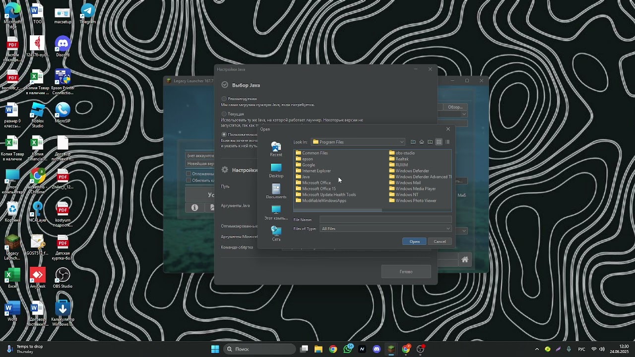This screenshot has width=635, height=357.
Task: Open Epson Printer Connection shortcut on desktop
Action: click(x=63, y=82)
